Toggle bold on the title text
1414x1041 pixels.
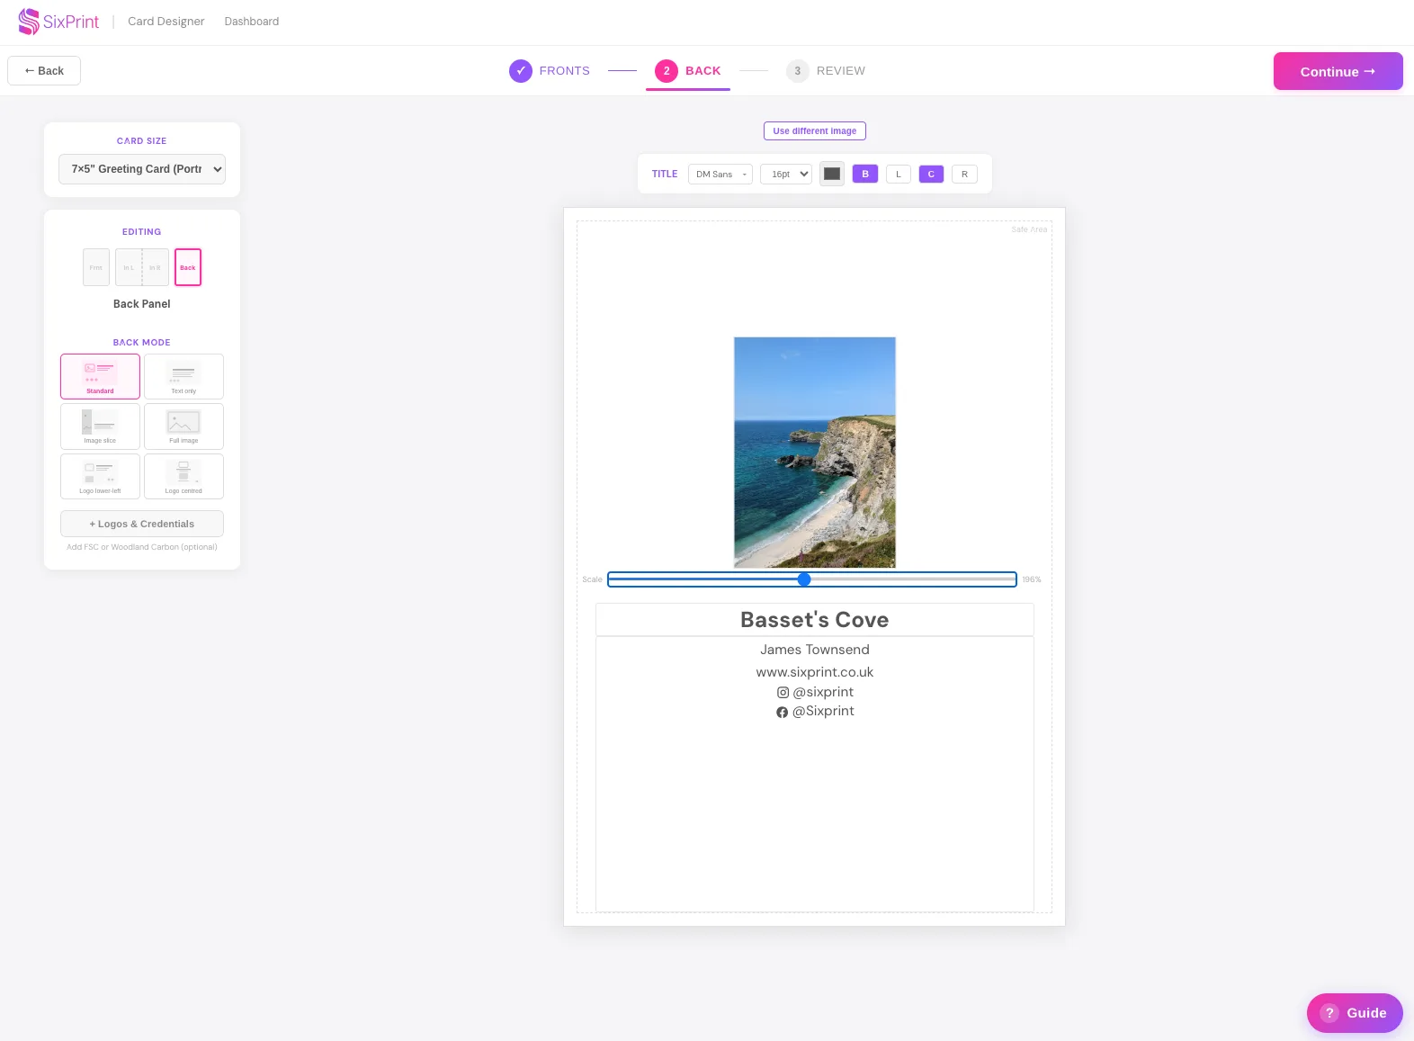pyautogui.click(x=865, y=175)
